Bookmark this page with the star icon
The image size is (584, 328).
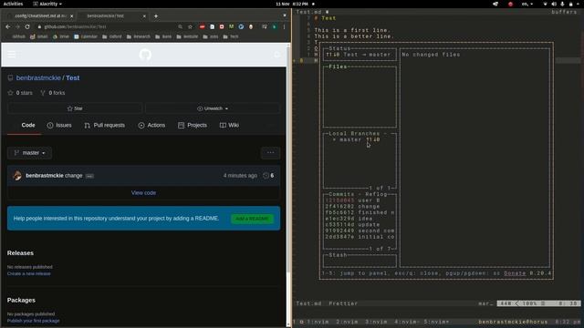pyautogui.click(x=191, y=26)
